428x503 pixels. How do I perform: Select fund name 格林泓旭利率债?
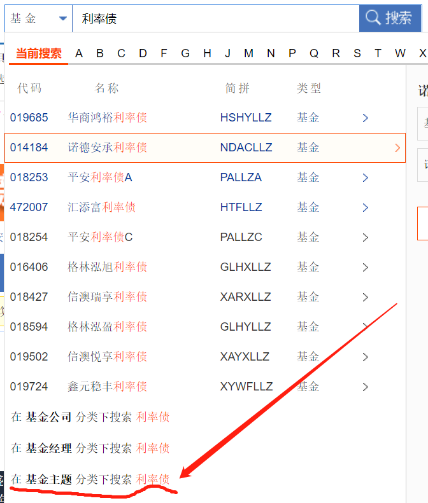[108, 267]
